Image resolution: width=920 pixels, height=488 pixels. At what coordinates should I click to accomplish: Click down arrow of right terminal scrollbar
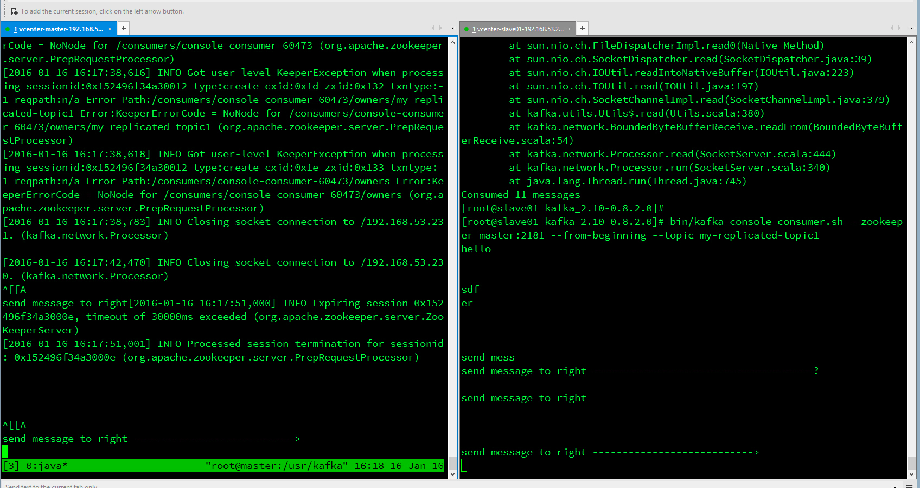pyautogui.click(x=911, y=474)
